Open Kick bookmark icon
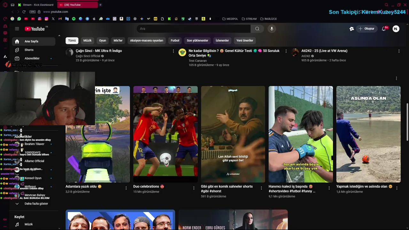Screen dimensions: 409x230 (169, 19)
